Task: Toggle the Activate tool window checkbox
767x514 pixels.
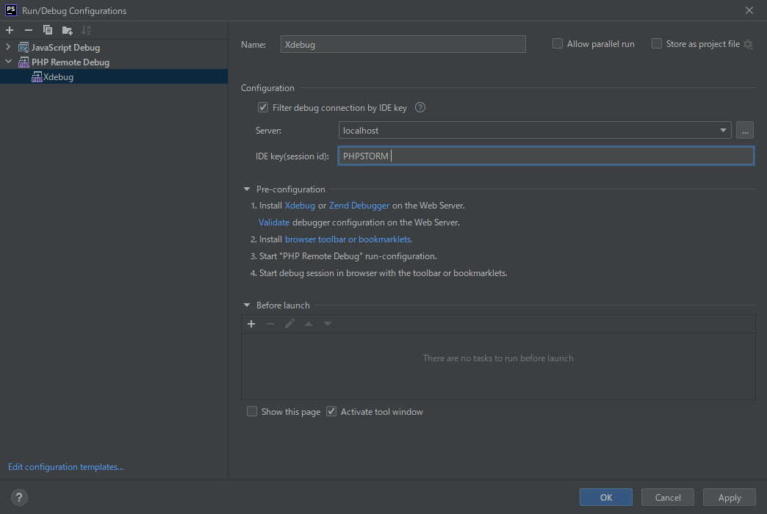Action: (x=331, y=412)
